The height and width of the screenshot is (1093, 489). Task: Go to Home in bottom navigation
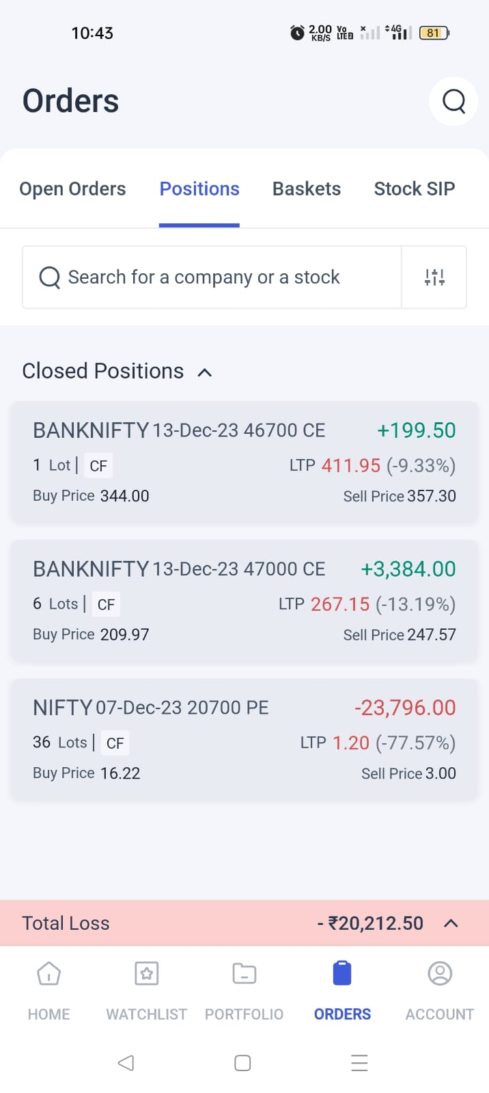tap(48, 973)
